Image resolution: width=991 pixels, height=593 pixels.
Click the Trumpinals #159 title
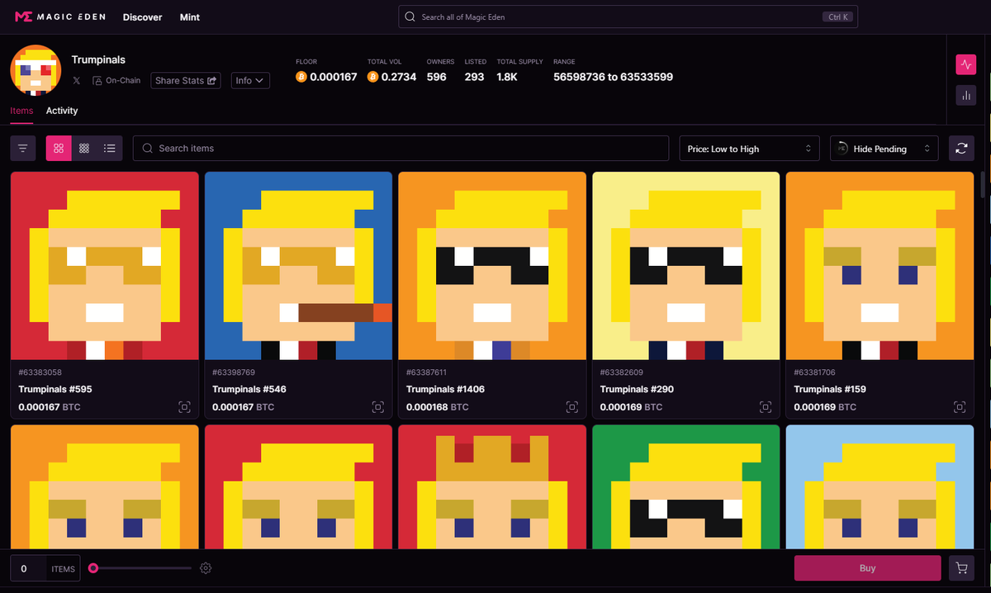[x=830, y=389]
